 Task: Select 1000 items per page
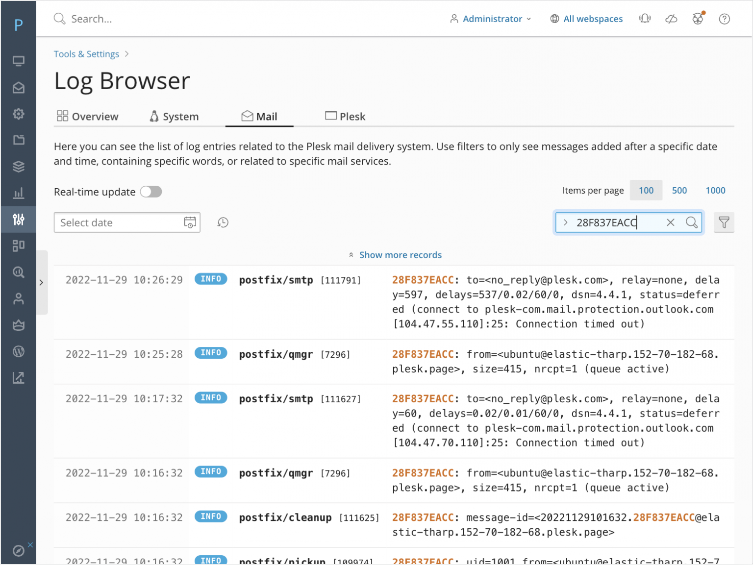click(x=715, y=190)
